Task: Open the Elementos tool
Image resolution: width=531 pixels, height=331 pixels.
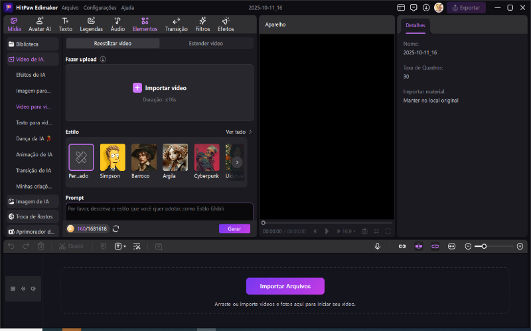Action: point(145,24)
